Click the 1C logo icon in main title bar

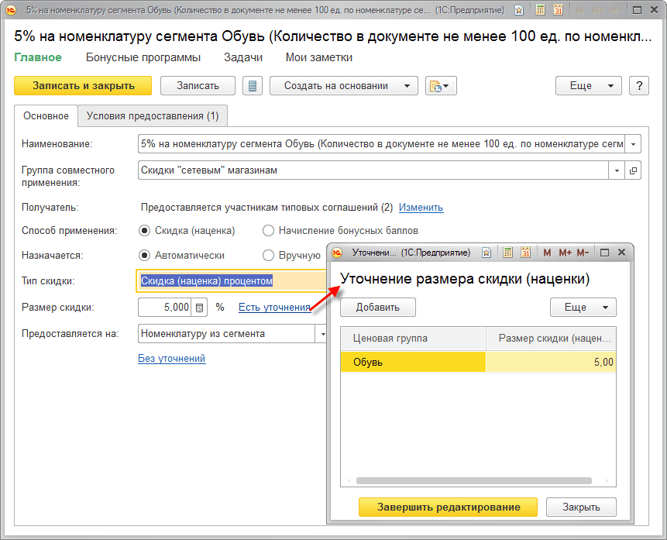point(10,10)
